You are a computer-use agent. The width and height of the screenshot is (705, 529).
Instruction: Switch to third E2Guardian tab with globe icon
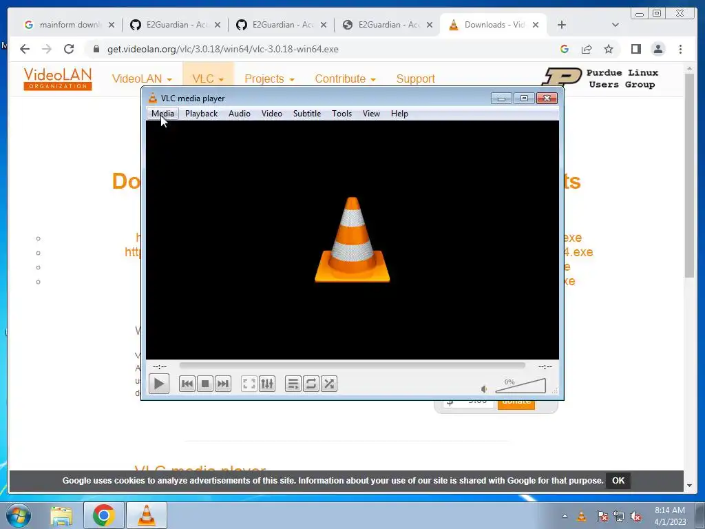click(388, 25)
